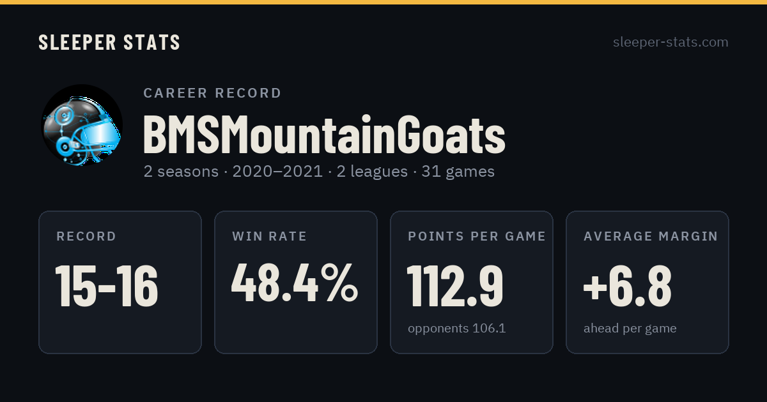Open the sleeper-stats.com link
Screen dimensions: 767x402
pos(670,42)
